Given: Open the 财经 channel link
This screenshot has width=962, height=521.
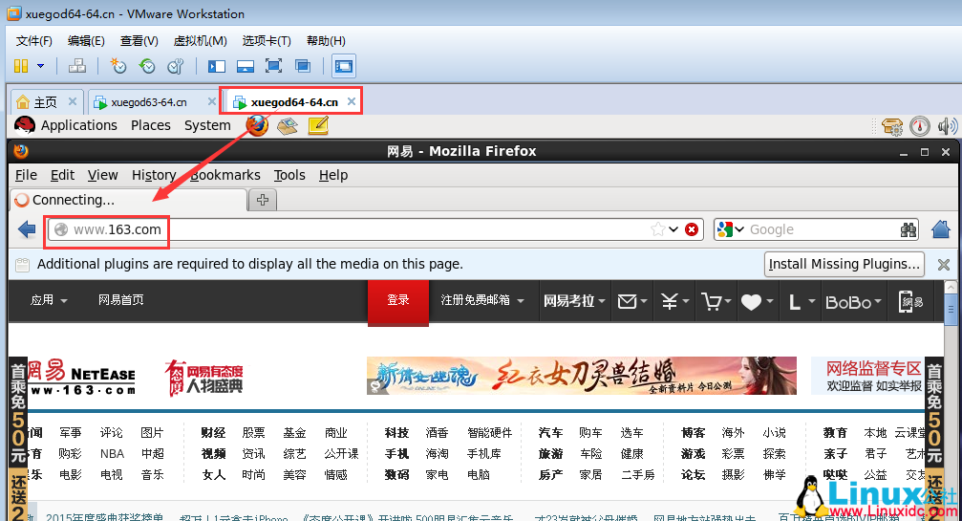Looking at the screenshot, I should coord(213,433).
